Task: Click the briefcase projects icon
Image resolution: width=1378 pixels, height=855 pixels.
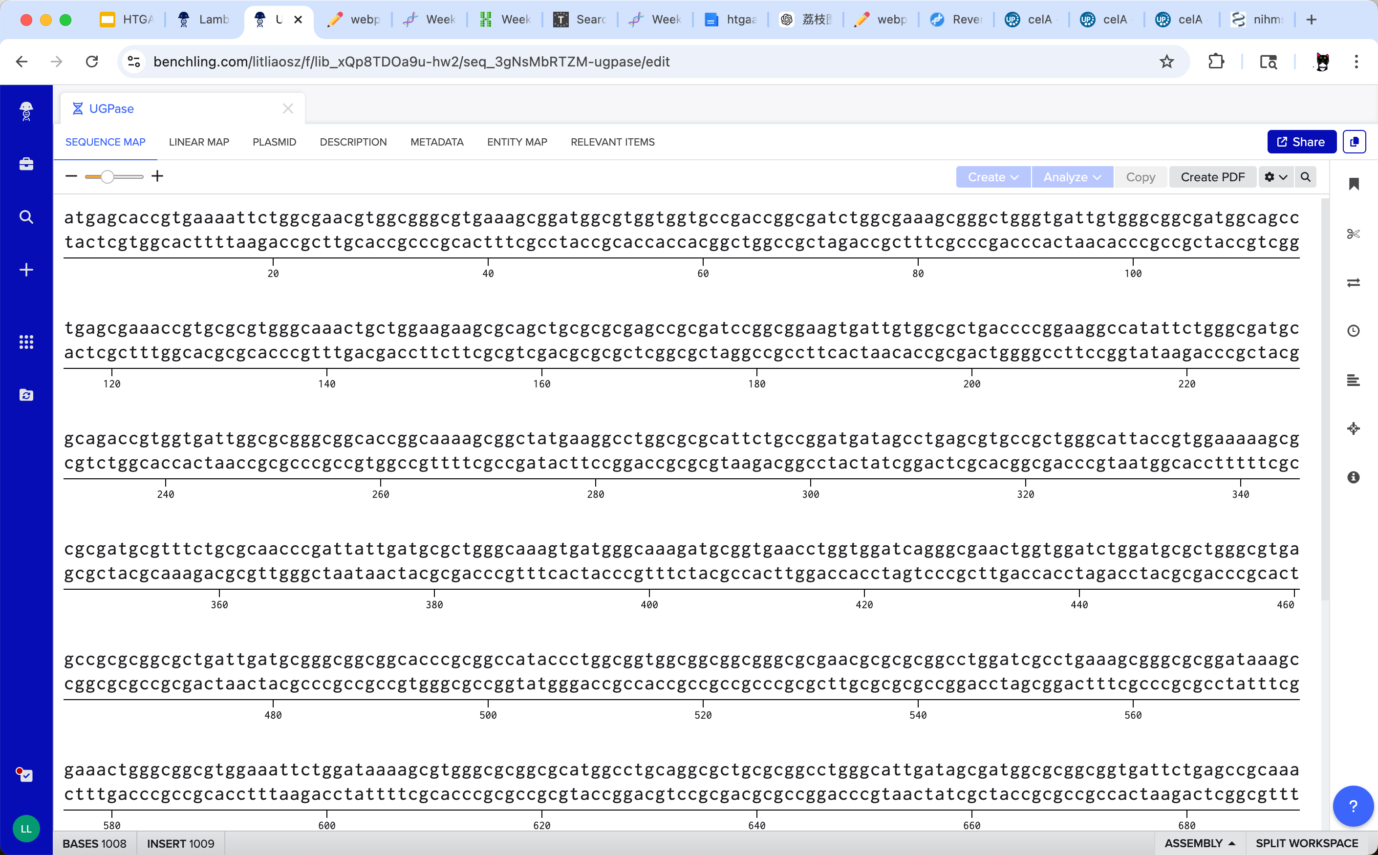Action: point(26,164)
